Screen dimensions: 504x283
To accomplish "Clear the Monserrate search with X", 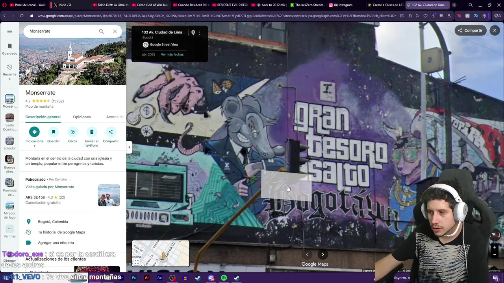I will (x=115, y=31).
